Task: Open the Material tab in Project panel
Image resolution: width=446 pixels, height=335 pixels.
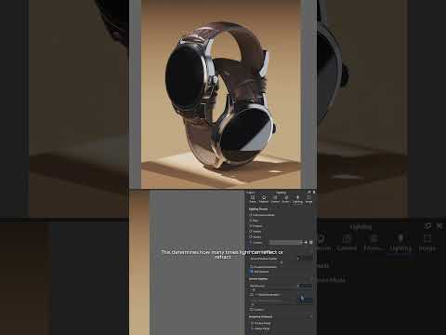Action: (264, 199)
